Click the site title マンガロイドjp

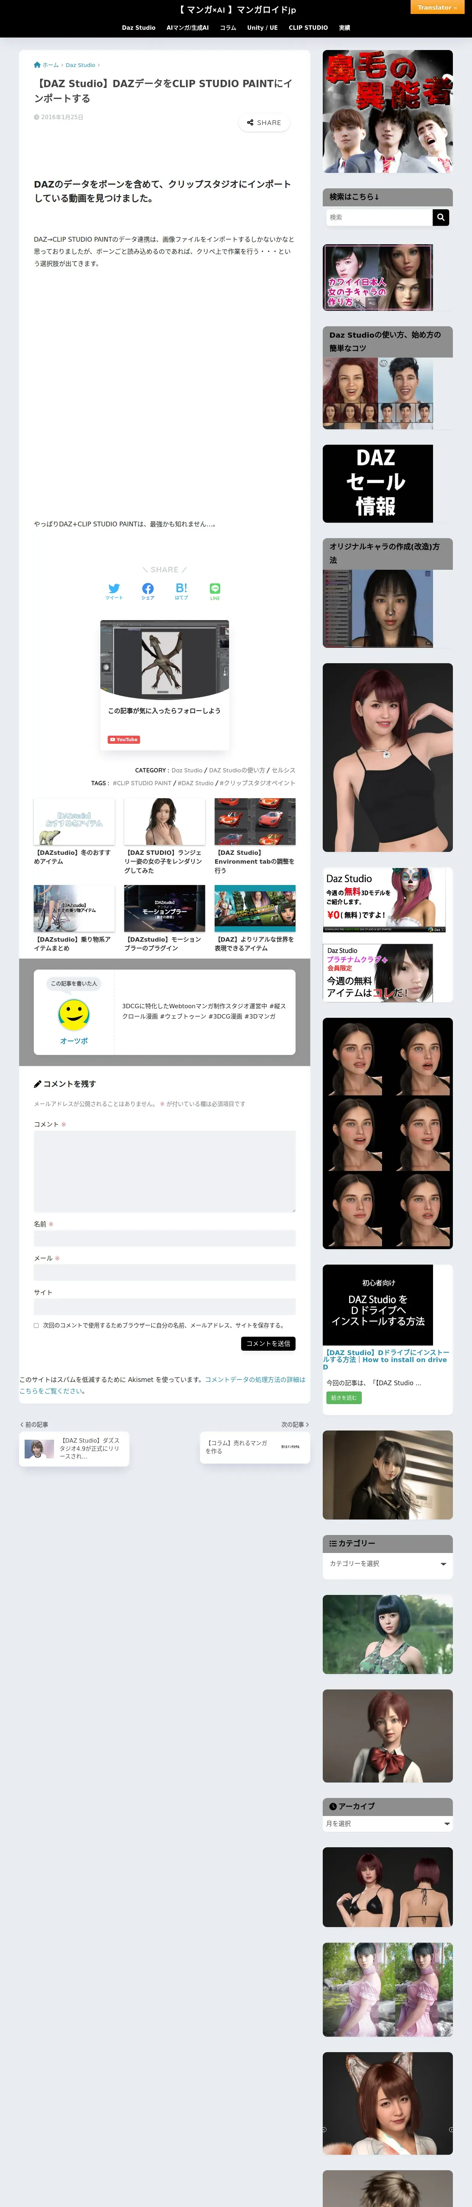pos(236,10)
